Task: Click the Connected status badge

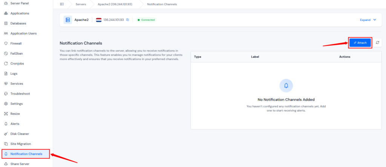Action: 146,20
